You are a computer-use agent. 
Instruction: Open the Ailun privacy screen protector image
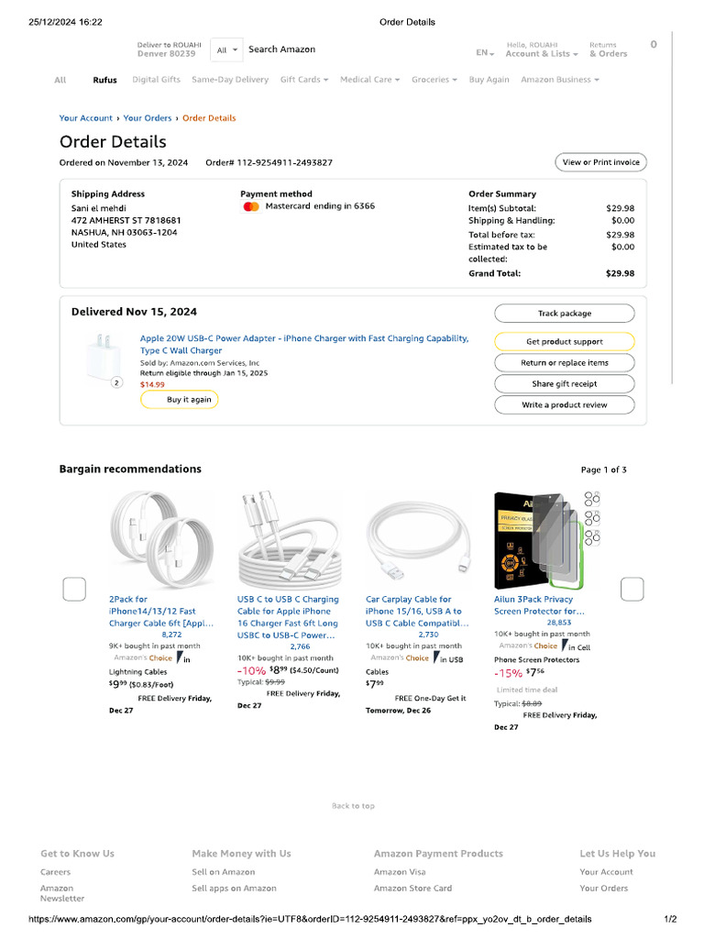coord(546,541)
